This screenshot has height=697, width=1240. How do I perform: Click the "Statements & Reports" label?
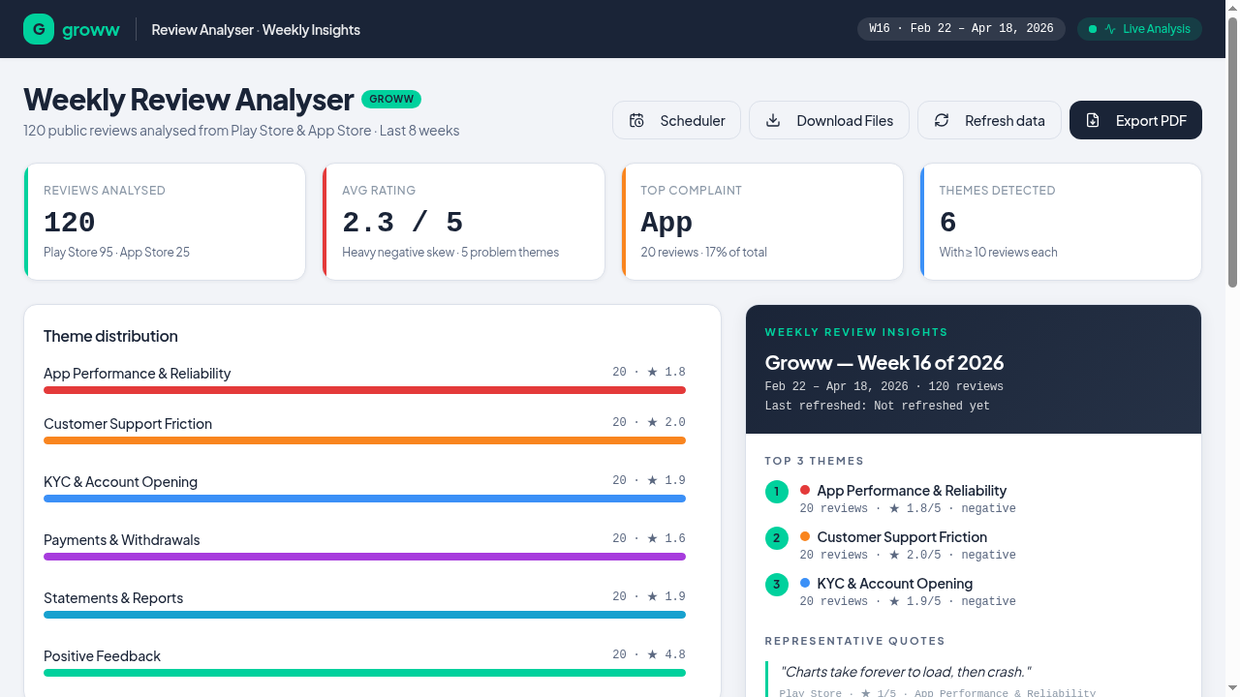pyautogui.click(x=113, y=598)
